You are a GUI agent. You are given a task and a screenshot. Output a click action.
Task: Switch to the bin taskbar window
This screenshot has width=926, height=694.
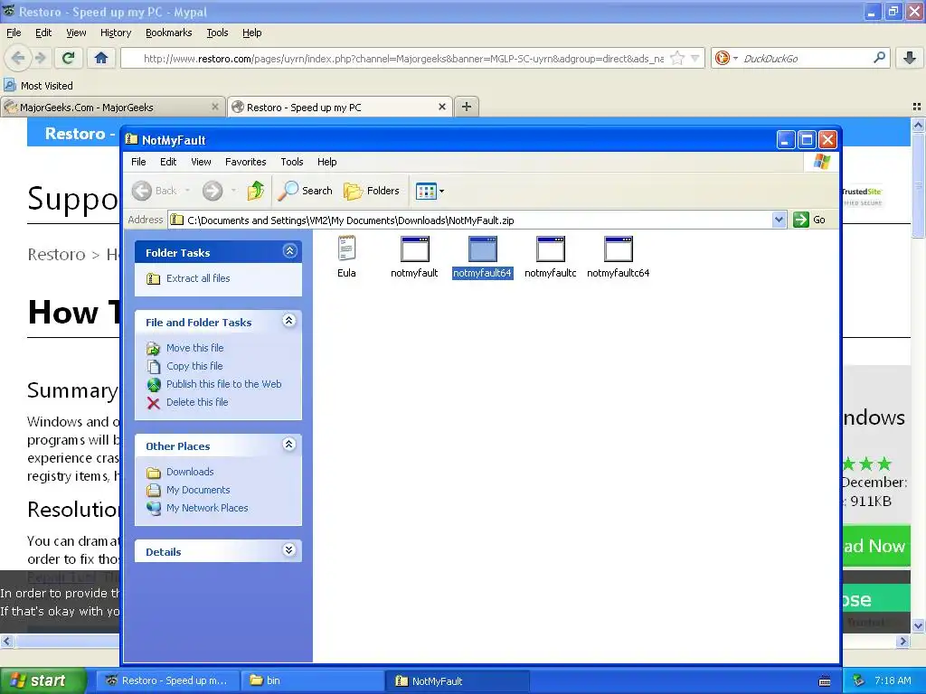[312, 680]
